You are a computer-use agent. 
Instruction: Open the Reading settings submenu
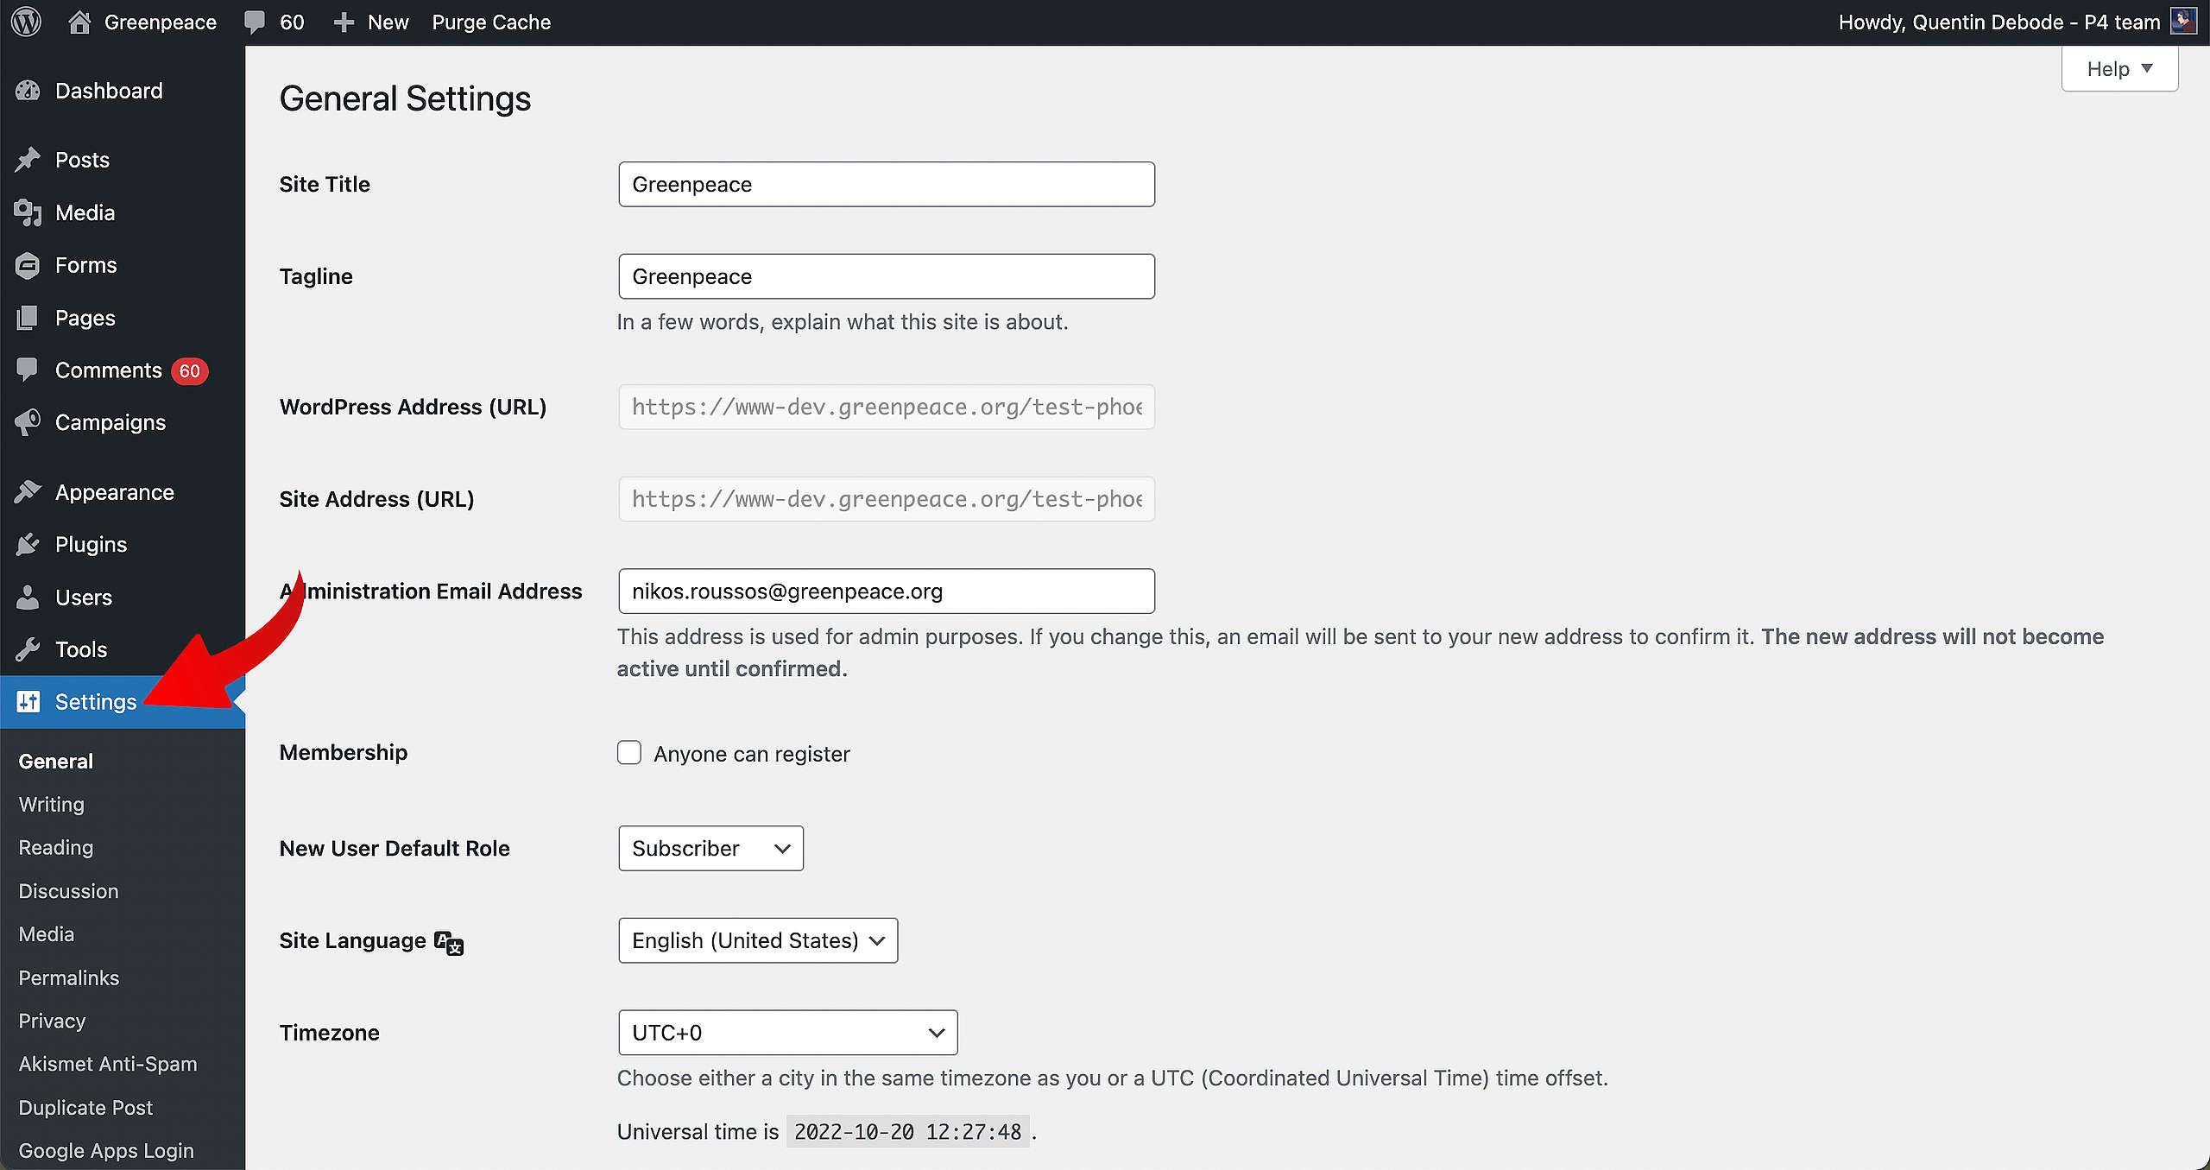coord(55,848)
